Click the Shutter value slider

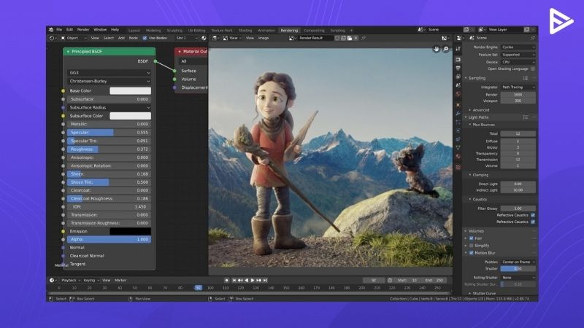(518, 268)
